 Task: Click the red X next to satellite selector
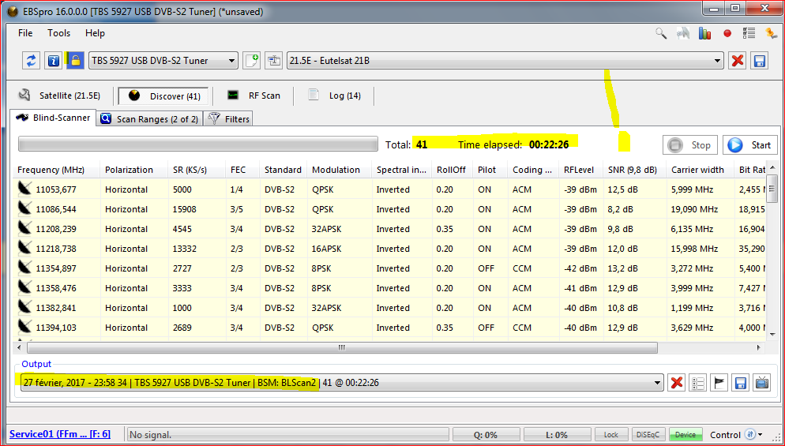738,61
